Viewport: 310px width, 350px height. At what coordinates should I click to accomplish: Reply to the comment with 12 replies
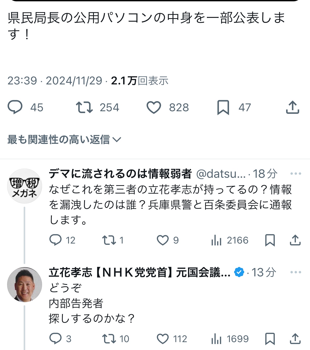pos(55,240)
